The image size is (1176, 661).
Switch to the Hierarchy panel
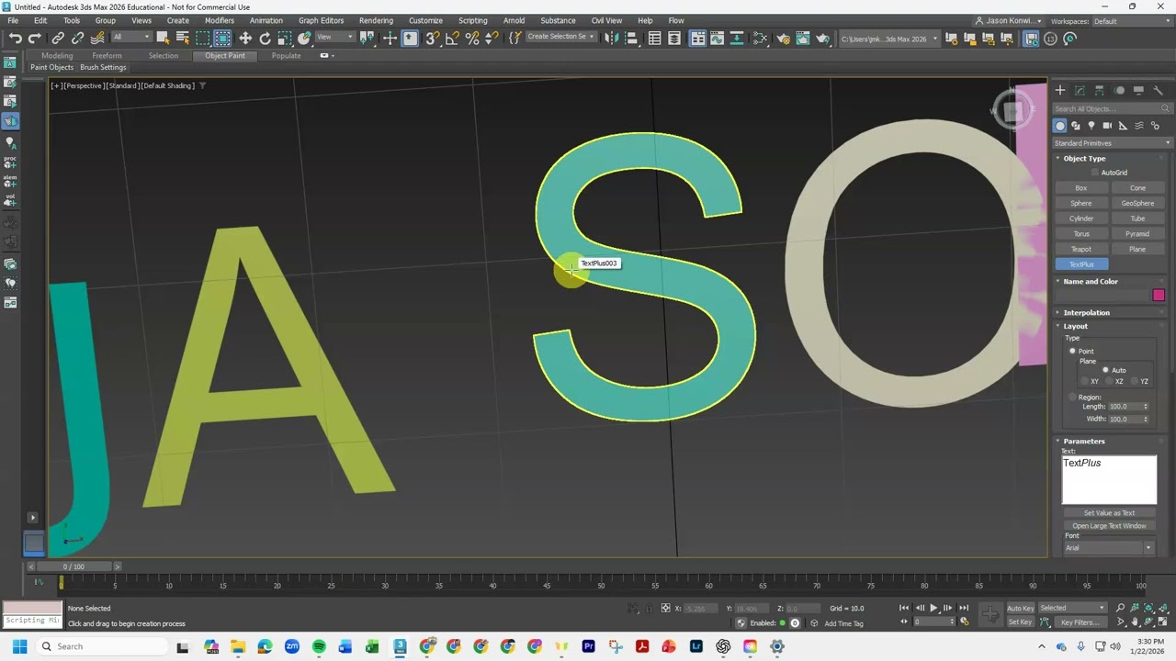pos(1100,90)
